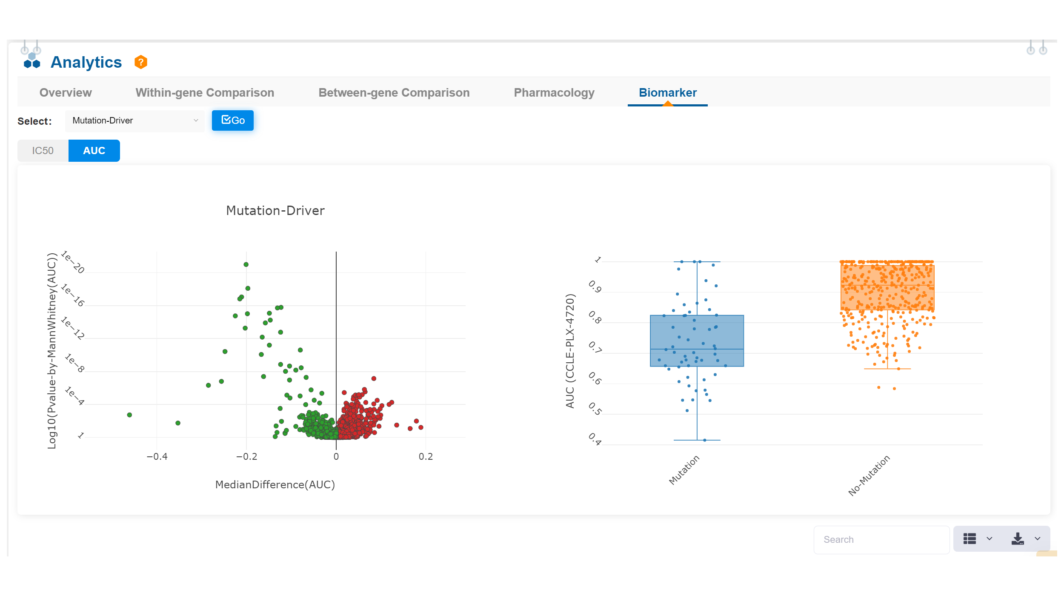Click the blue Mutation box plot
1064x596 pixels.
pyautogui.click(x=697, y=341)
